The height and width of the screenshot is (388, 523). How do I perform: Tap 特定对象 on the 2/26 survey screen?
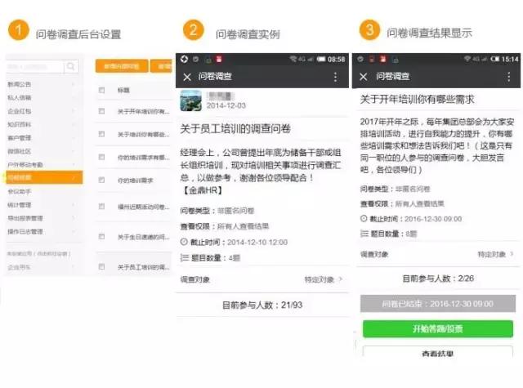pos(492,254)
